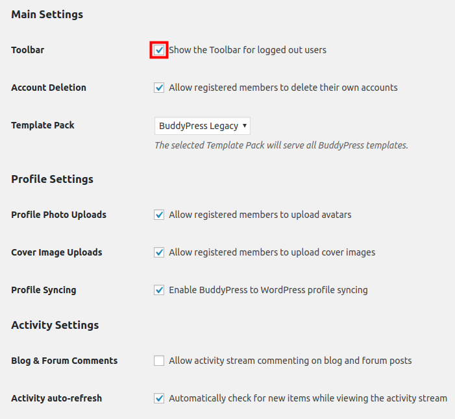
Task: Click the 'Allow registered members to upload avatars' text
Action: [x=260, y=215]
